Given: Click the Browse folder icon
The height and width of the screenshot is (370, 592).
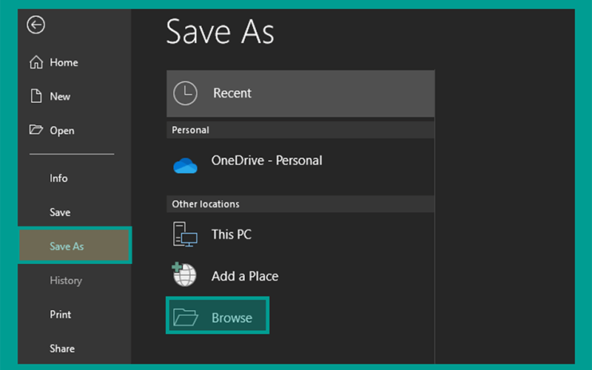Looking at the screenshot, I should [x=186, y=317].
